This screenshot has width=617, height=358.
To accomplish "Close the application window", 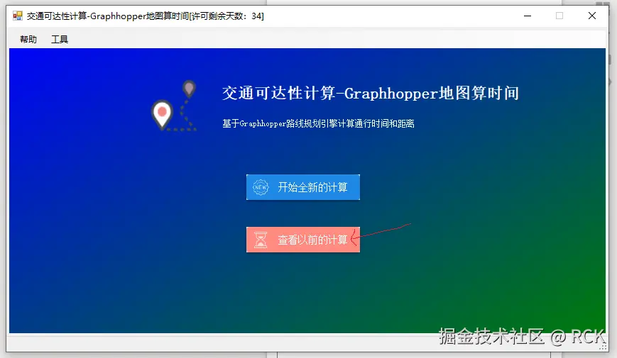I will coord(592,16).
